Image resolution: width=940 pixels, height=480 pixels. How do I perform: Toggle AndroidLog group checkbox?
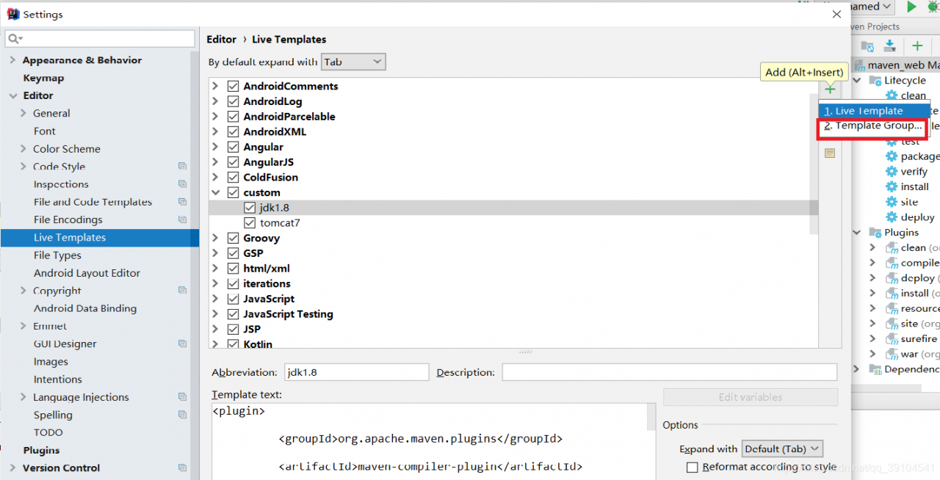tap(233, 101)
